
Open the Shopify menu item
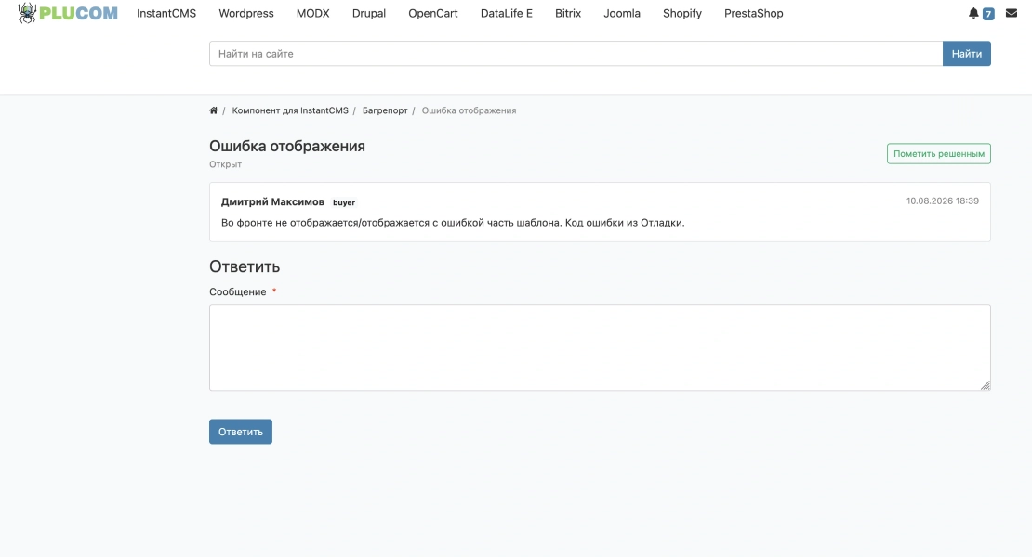[x=681, y=13]
